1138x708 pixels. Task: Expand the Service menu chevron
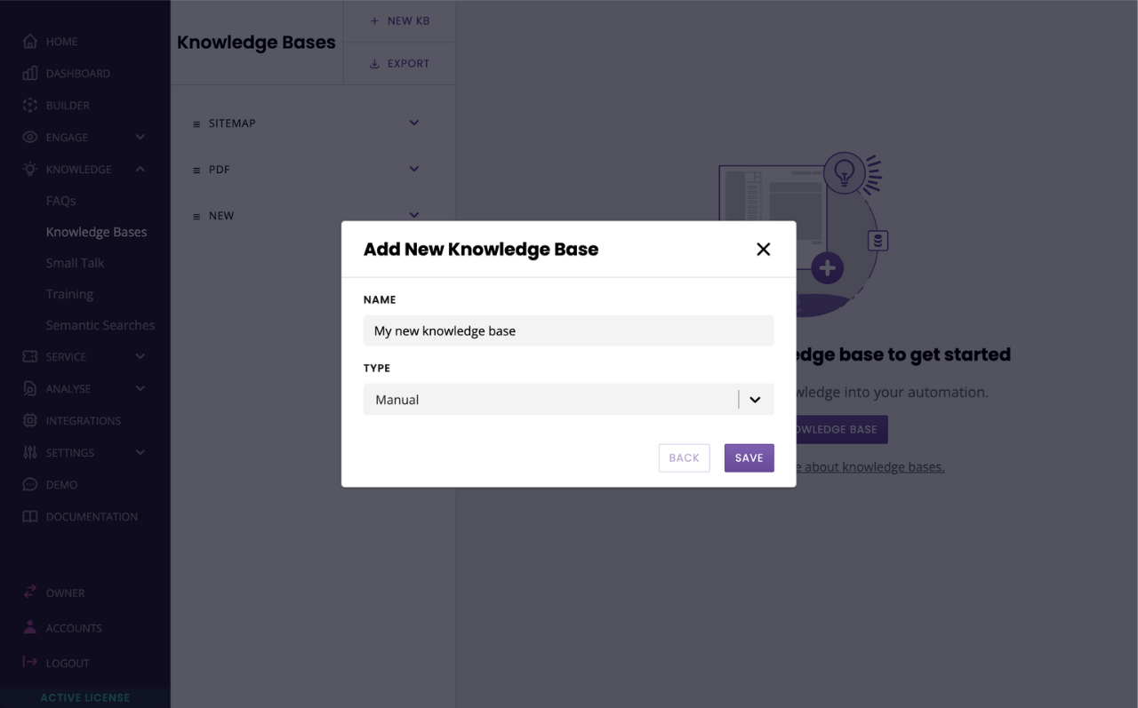(x=140, y=356)
